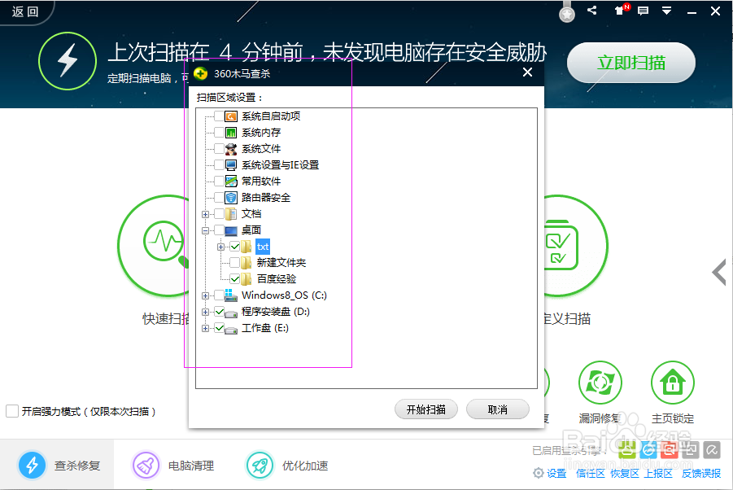Uncheck the 百度经验 folder checkbox
The height and width of the screenshot is (490, 733).
[x=234, y=279]
